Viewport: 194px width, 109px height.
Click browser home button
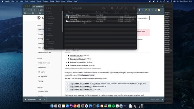35,10
